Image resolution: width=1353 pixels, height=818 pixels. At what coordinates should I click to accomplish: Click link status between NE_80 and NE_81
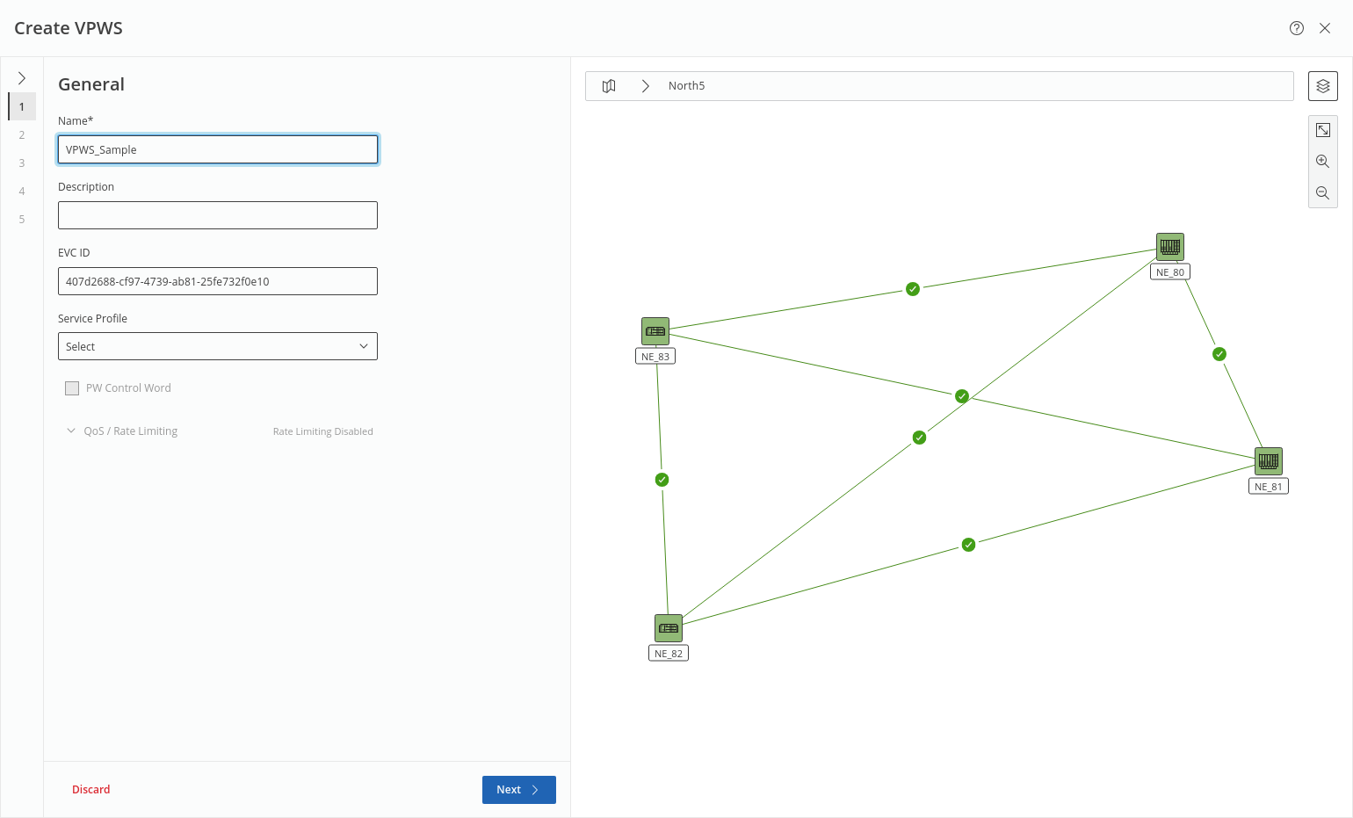pos(1219,354)
